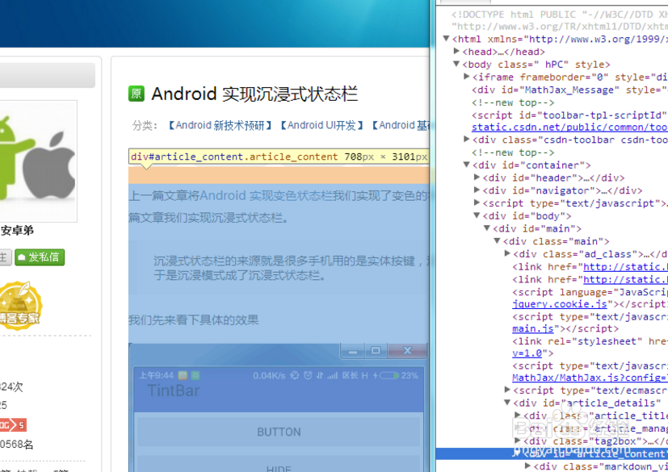Collapse the div id container node
The height and width of the screenshot is (472, 668).
pyautogui.click(x=467, y=165)
